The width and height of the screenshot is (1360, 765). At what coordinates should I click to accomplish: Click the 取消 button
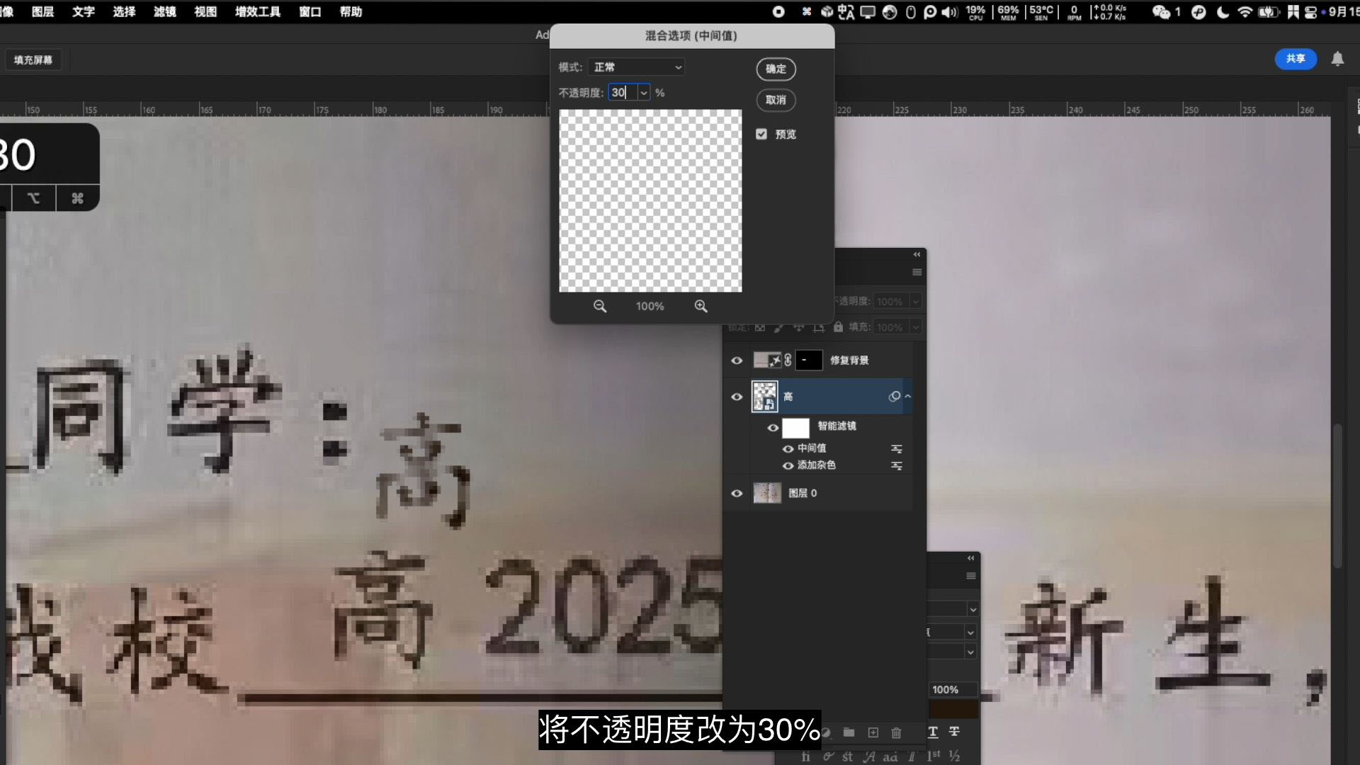click(776, 100)
